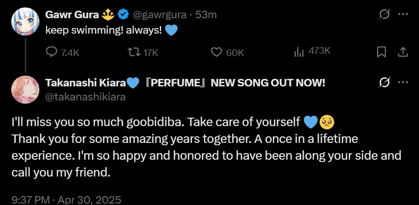419x205 pixels.
Task: Click Grok icon on Takanashi Kiara's tweet
Action: (384, 83)
